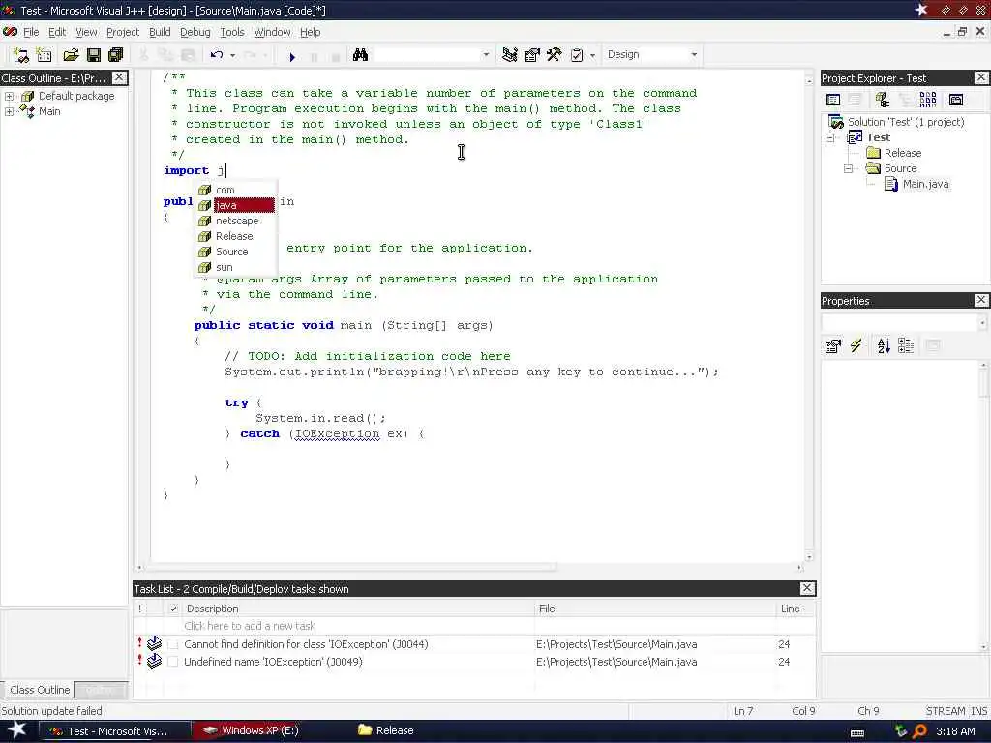991x743 pixels.
Task: Pick 'Release' in the autocomplete list
Action: click(x=234, y=236)
